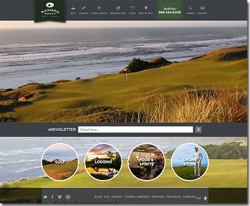The width and height of the screenshot is (250, 206).
Task: Open the Reservations calendar icon
Action: (x=118, y=8)
